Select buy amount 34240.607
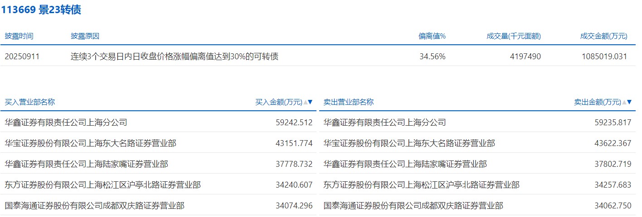Viewport: 642px width, 217px height. 294,185
